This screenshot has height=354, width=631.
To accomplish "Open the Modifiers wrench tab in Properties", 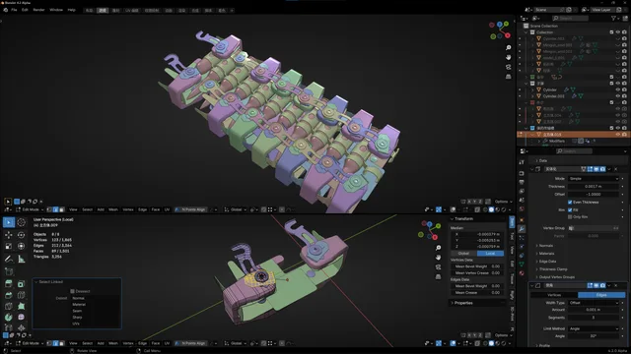I will [x=522, y=229].
